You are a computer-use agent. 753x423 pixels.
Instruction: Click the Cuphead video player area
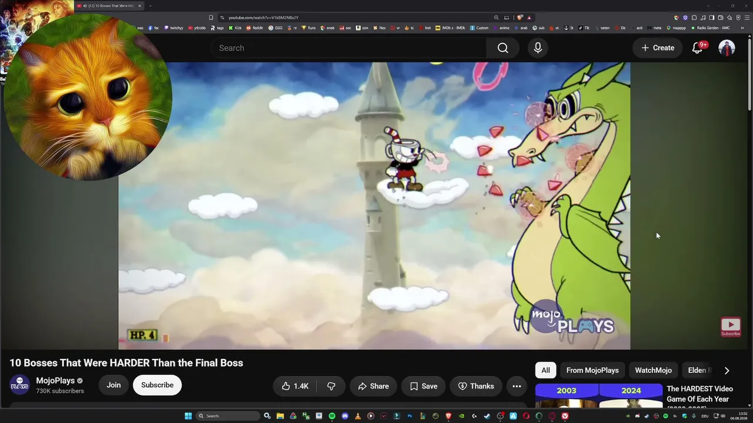click(374, 206)
